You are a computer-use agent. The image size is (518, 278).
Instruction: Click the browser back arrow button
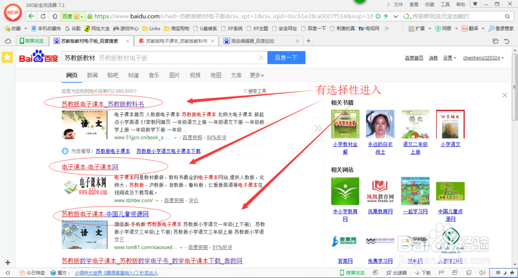click(x=32, y=16)
